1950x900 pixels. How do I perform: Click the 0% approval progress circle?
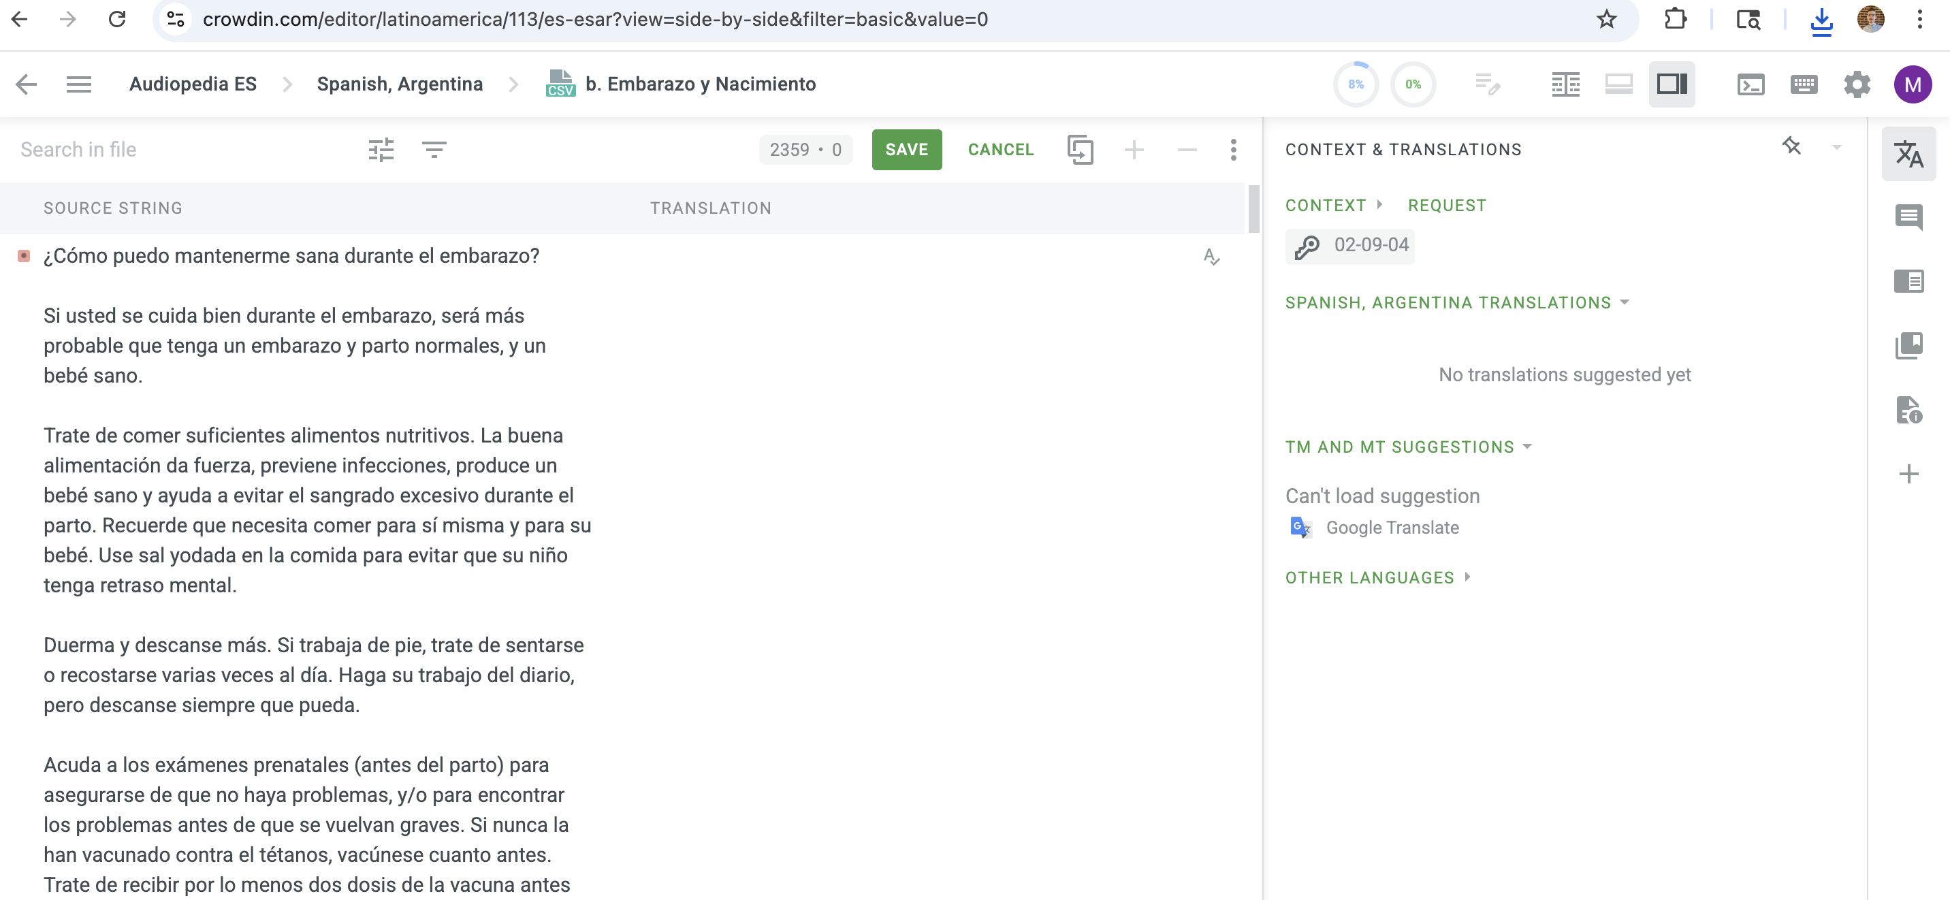tap(1413, 84)
